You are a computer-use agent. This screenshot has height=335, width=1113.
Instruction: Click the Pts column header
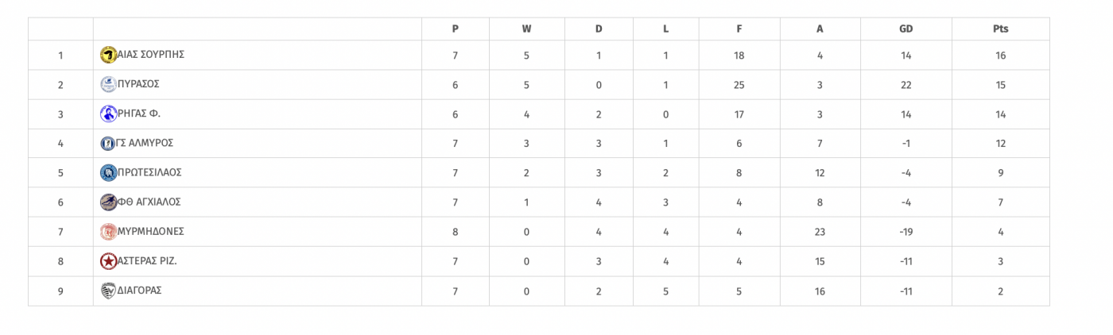1000,29
